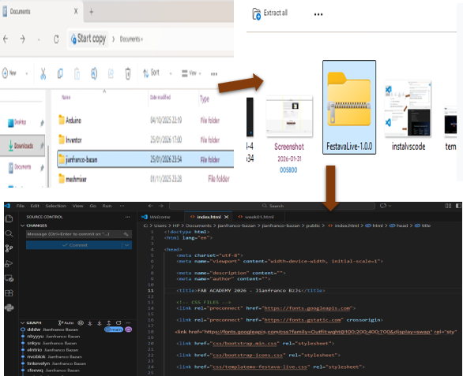Navigate back arrow in VS Code title bar
The width and height of the screenshot is (463, 376).
pyautogui.click(x=151, y=206)
